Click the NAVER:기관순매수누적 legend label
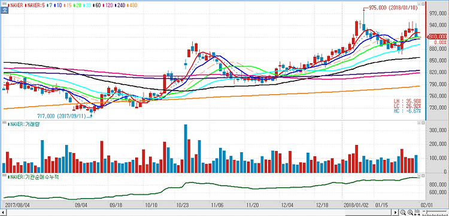The image size is (449, 216). click(34, 177)
